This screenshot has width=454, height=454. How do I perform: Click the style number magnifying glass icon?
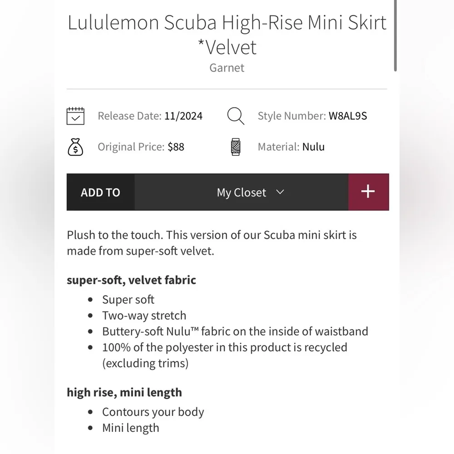[235, 116]
